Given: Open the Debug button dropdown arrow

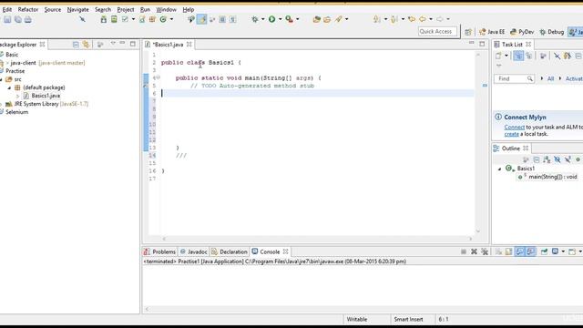Looking at the screenshot, I should (262, 19).
